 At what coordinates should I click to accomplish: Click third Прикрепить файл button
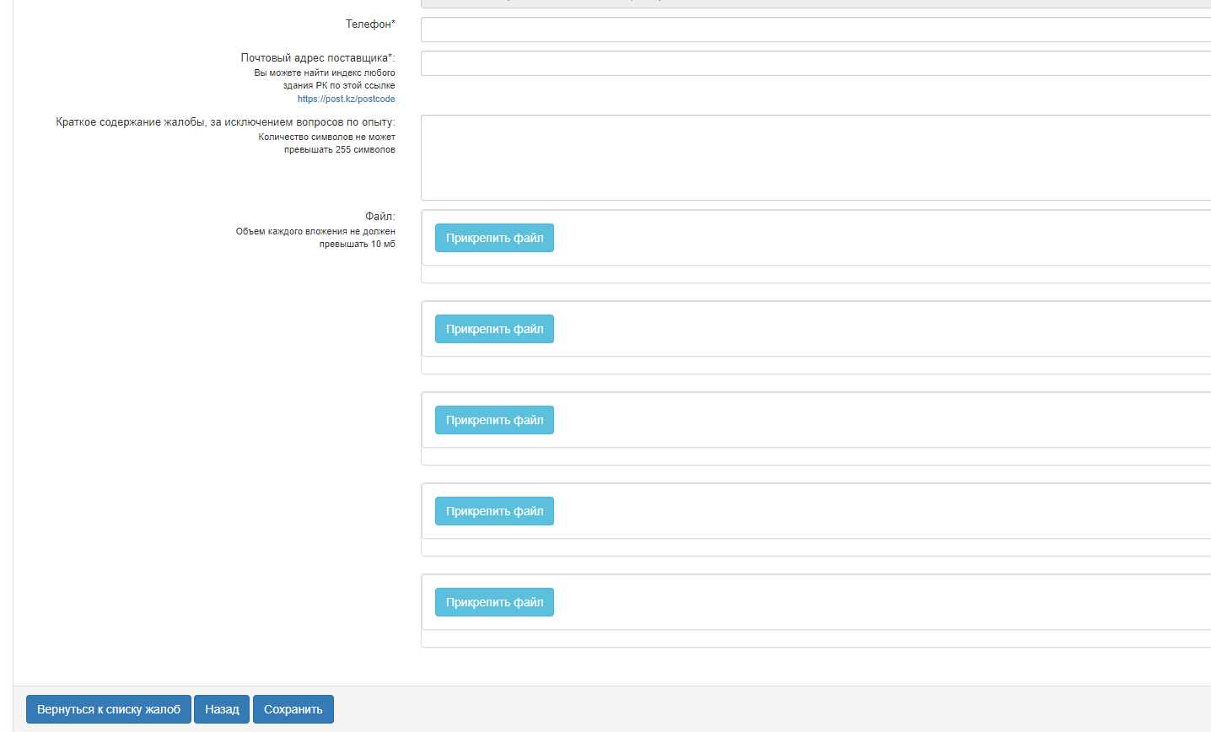click(494, 420)
